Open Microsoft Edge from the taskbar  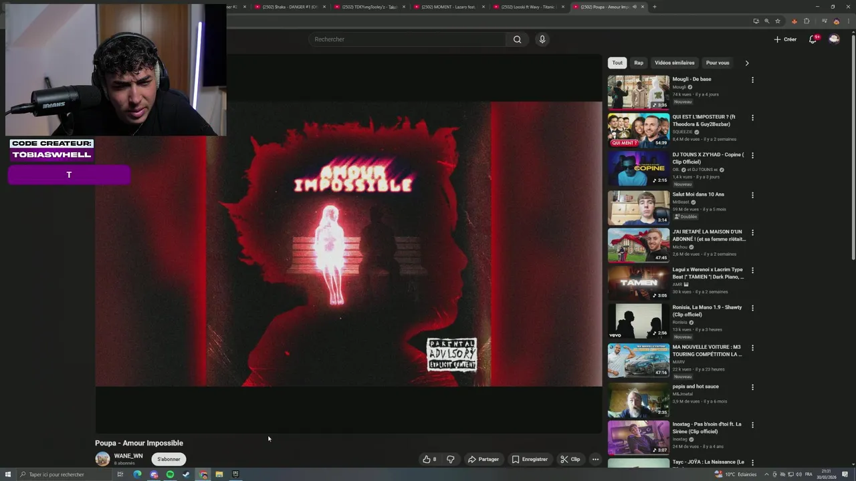click(x=137, y=474)
